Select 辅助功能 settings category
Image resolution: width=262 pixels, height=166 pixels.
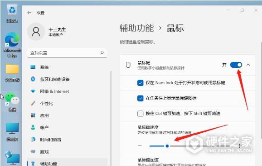[x=67, y=162]
